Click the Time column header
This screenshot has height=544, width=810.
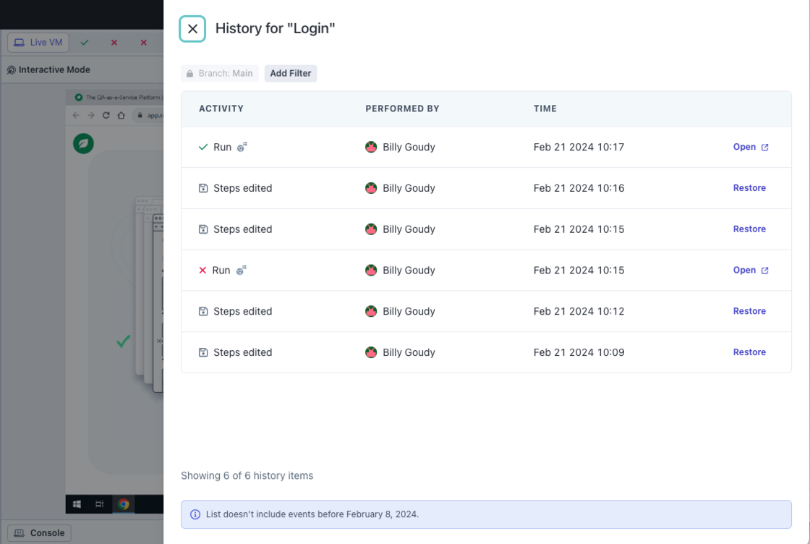pos(545,109)
